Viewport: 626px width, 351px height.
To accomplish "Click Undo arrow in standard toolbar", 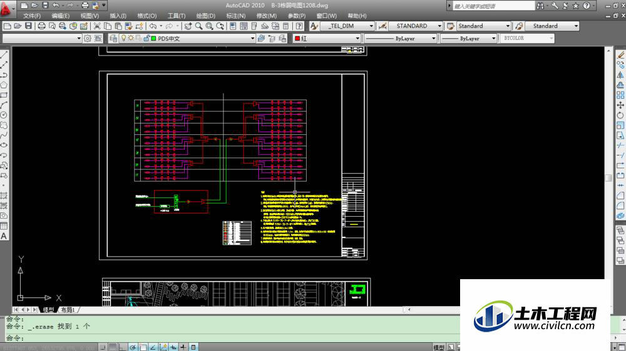I will coord(153,26).
